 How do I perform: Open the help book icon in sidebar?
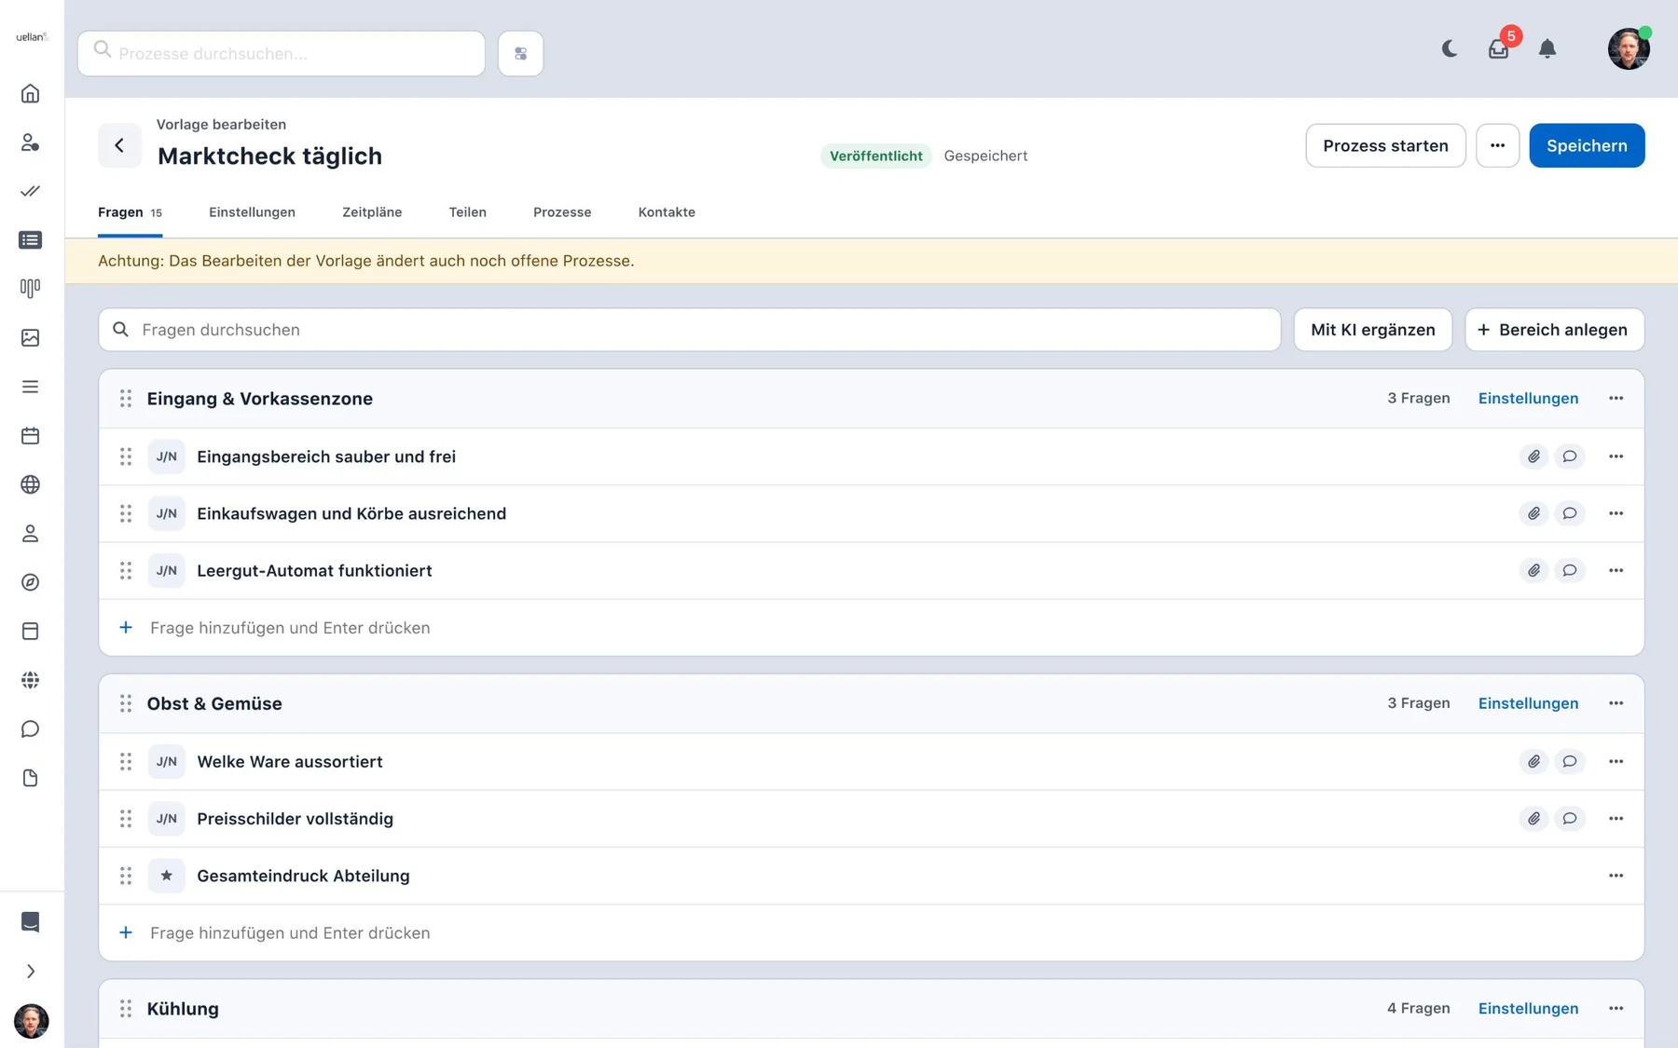click(x=30, y=922)
